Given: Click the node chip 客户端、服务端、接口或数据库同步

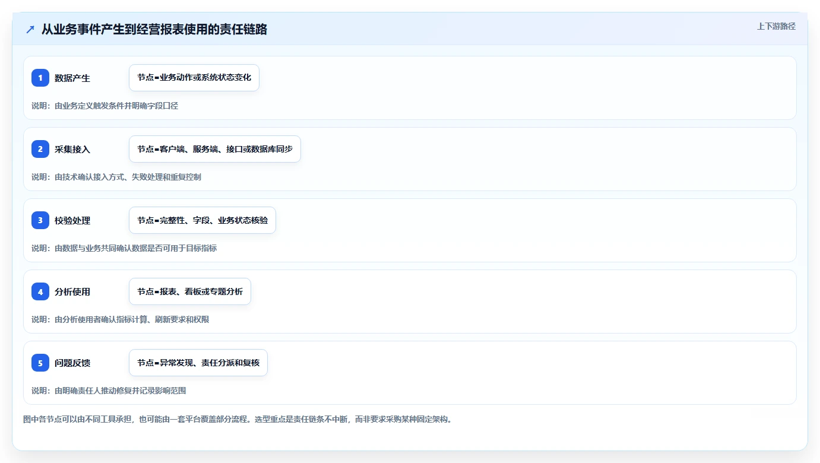Looking at the screenshot, I should [215, 149].
